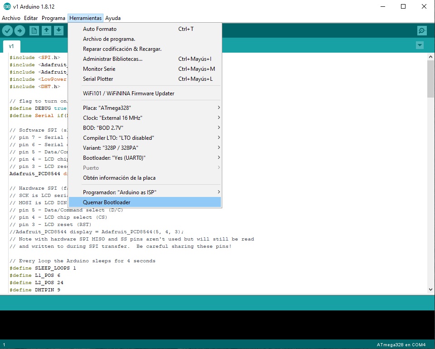Screen dimensions: 435x349
Task: Choose Auto Formato from the menu
Action: [x=145, y=29]
